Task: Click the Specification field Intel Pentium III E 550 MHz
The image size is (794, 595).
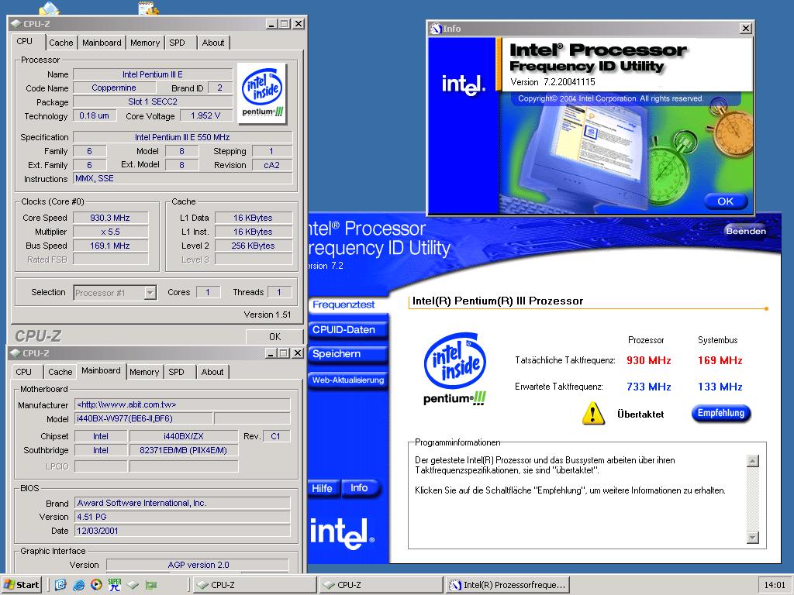Action: click(x=183, y=137)
